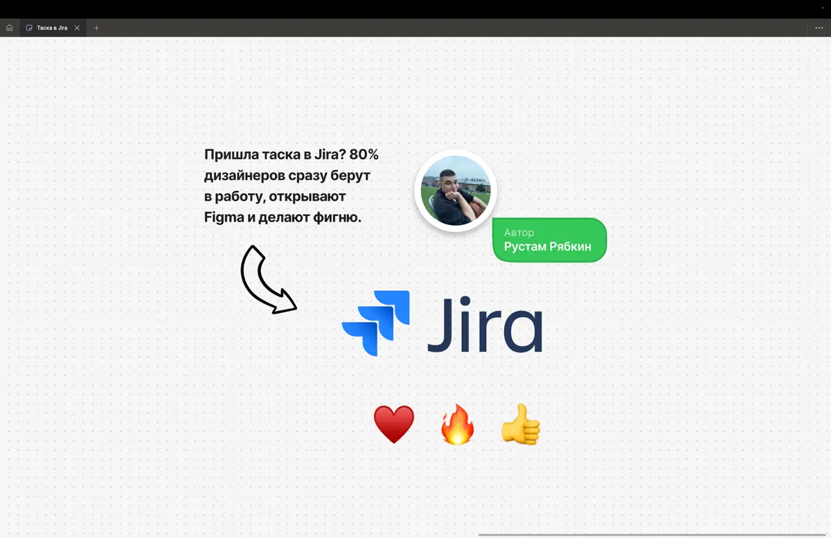Viewport: 831px width, 538px height.
Task: Select the red heart emoji
Action: [x=393, y=424]
